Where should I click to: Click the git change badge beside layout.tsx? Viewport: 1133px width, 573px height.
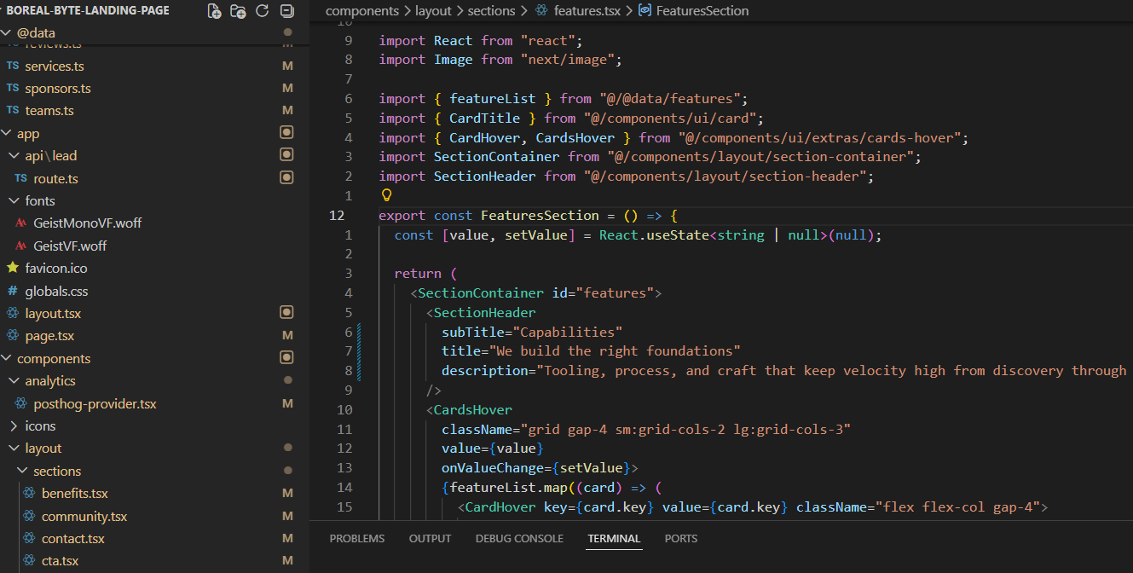pos(287,313)
